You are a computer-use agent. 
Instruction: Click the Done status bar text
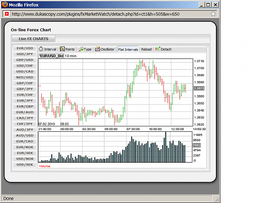point(8,198)
